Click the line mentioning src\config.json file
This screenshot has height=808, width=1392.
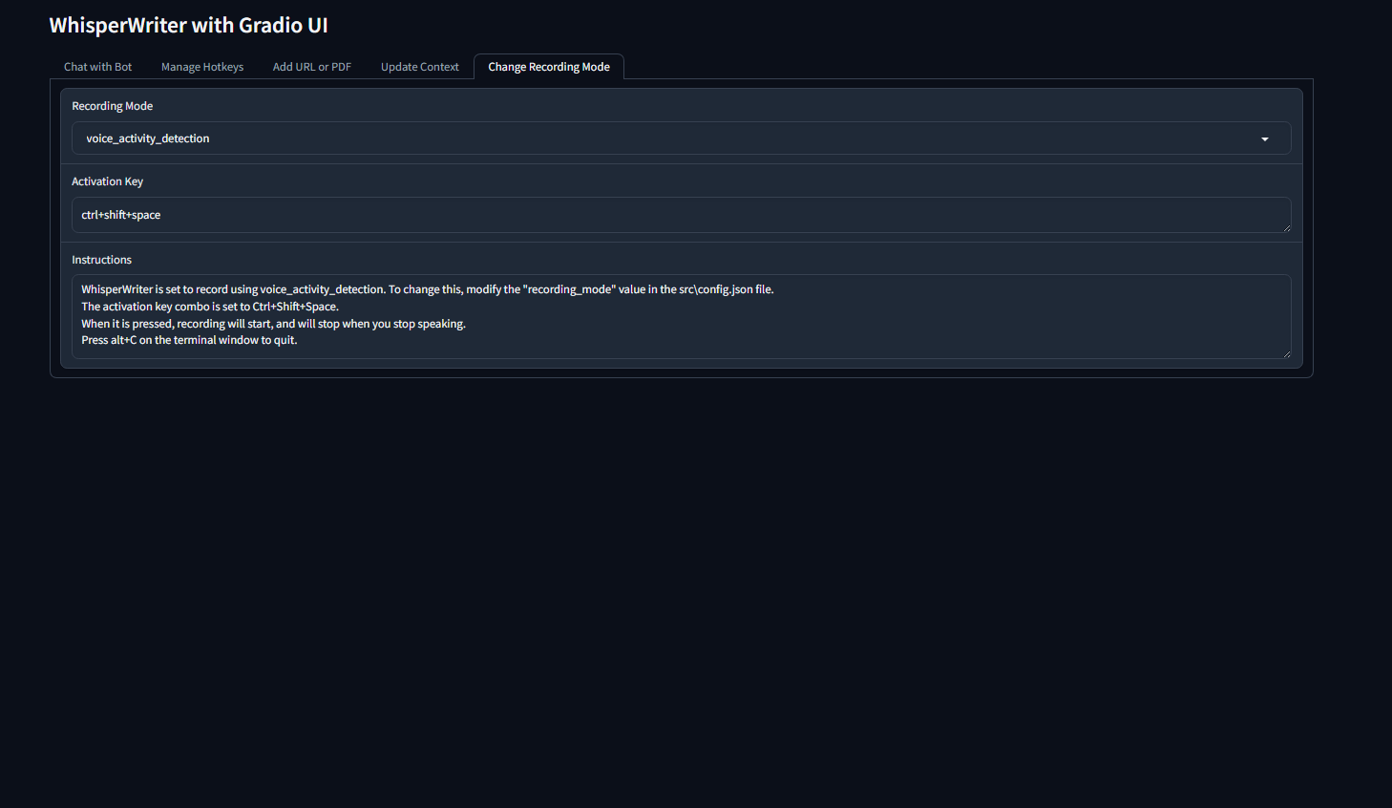point(428,289)
